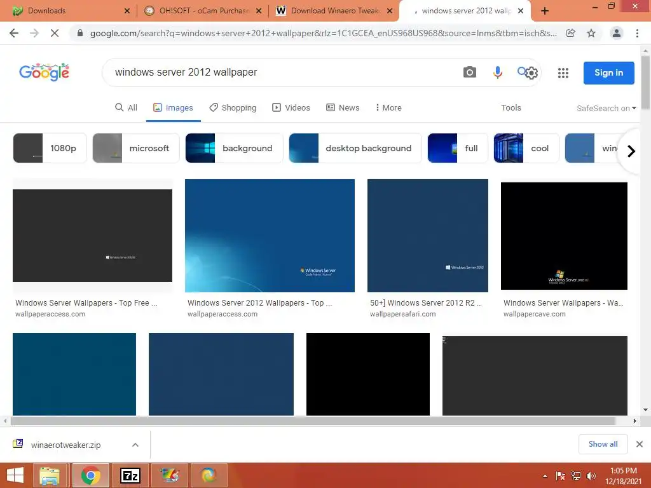The height and width of the screenshot is (488, 651).
Task: Select the microsoft suggestion chip
Action: coord(136,148)
